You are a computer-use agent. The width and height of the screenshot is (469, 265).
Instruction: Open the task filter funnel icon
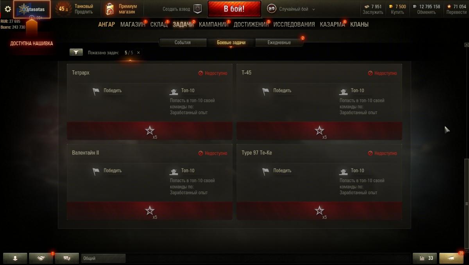click(76, 52)
